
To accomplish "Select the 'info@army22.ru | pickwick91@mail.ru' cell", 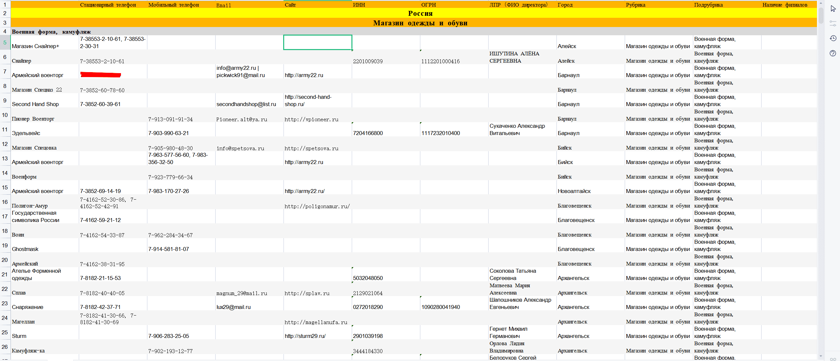I will (x=250, y=71).
